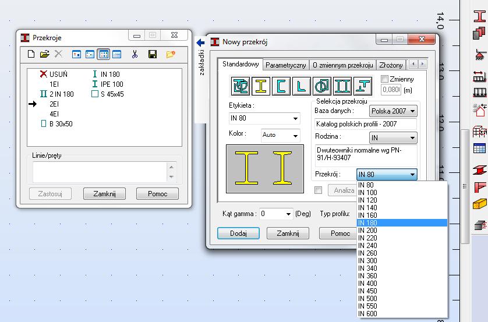Click the load definition icon in right toolbar
This screenshot has height=322, width=488.
(x=480, y=76)
